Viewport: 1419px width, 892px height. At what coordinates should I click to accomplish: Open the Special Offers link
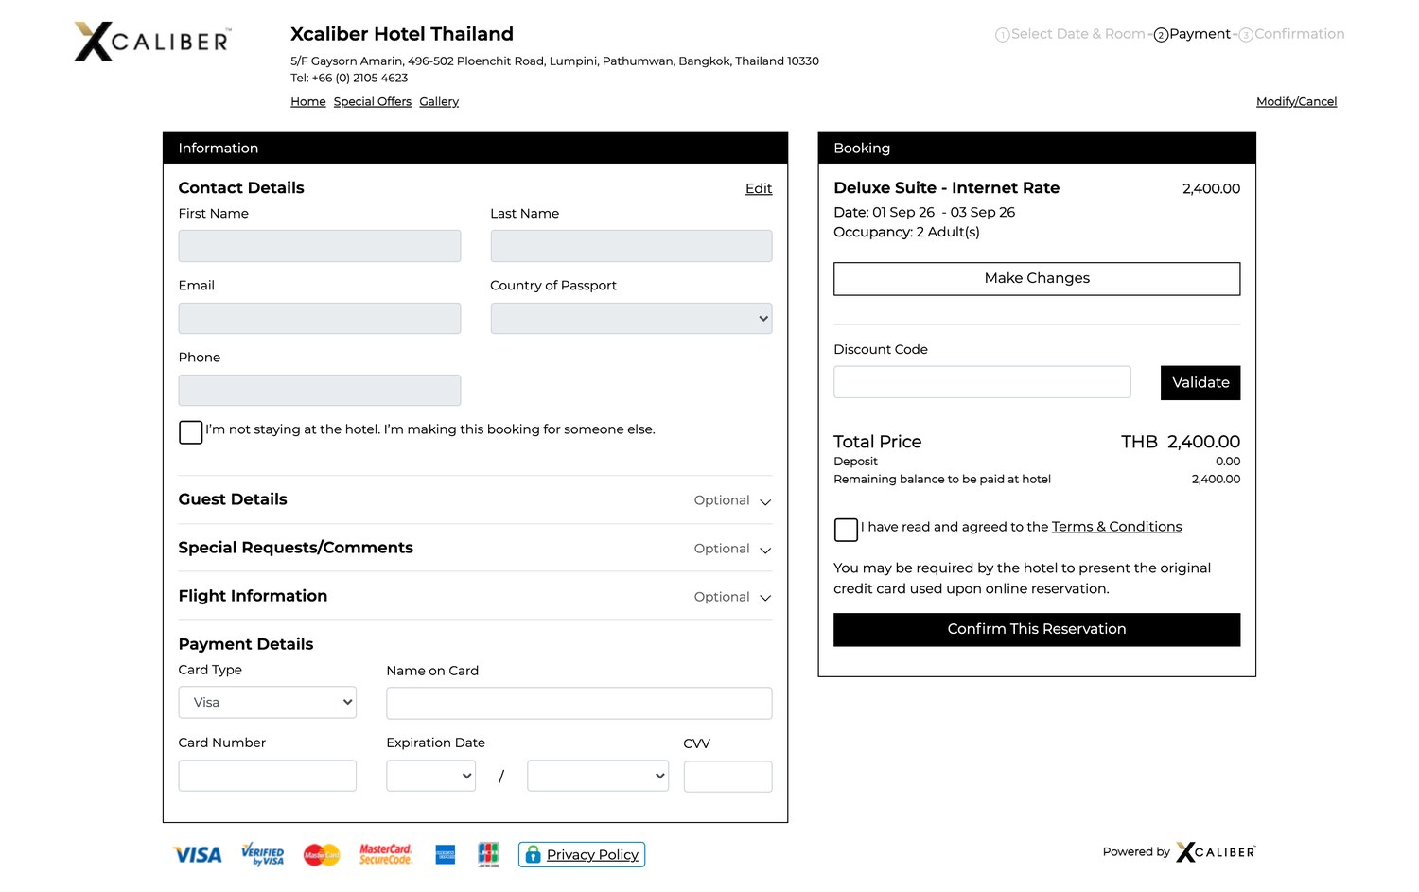(x=373, y=101)
